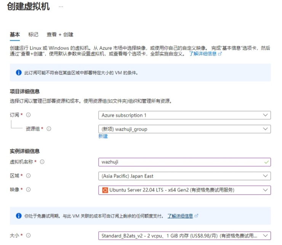Open the Azure subscription 1 dropdown

pos(184,115)
